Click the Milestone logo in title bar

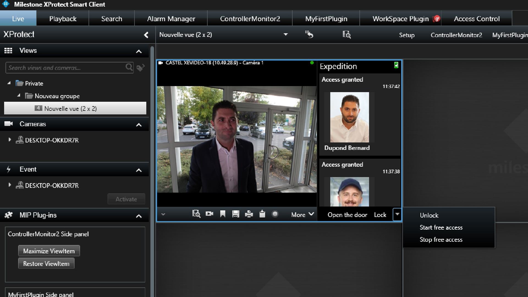pos(5,4)
